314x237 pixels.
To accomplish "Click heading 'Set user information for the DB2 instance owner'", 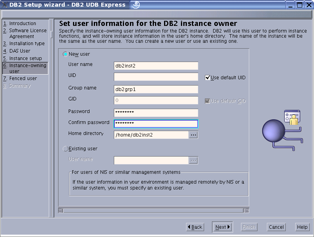I will click(x=148, y=24).
